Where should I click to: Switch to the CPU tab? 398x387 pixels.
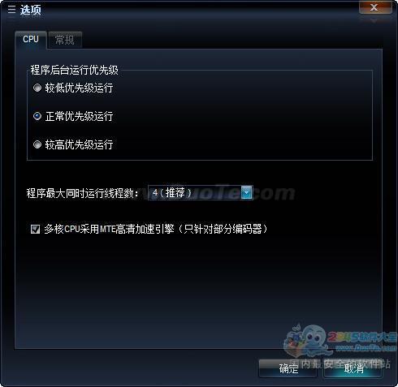pyautogui.click(x=31, y=40)
